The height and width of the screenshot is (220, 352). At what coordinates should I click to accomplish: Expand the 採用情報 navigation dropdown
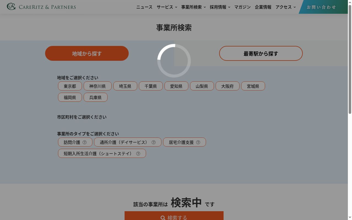[x=220, y=7]
